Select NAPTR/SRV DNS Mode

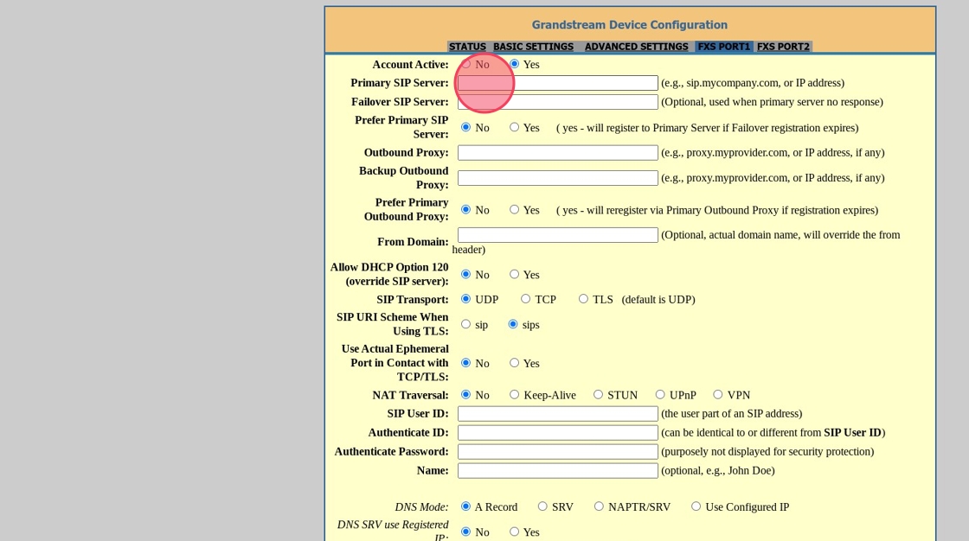[599, 506]
